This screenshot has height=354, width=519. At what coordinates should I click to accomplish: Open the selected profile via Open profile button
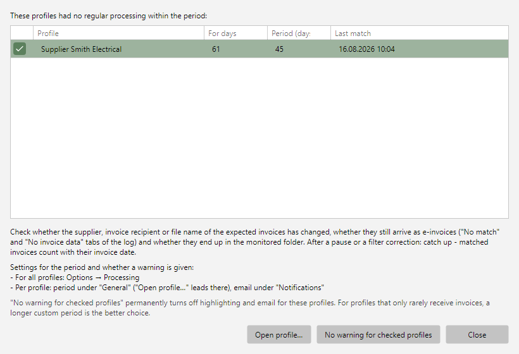click(x=278, y=334)
